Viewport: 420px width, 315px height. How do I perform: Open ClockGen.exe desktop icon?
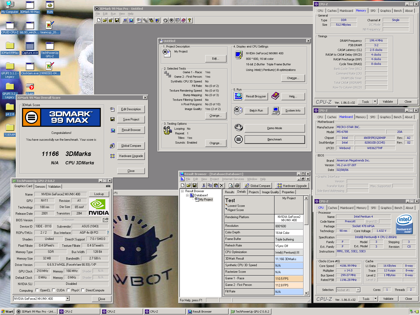click(x=30, y=69)
